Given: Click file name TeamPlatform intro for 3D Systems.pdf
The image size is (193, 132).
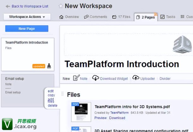Looking at the screenshot, I should tap(132, 107).
